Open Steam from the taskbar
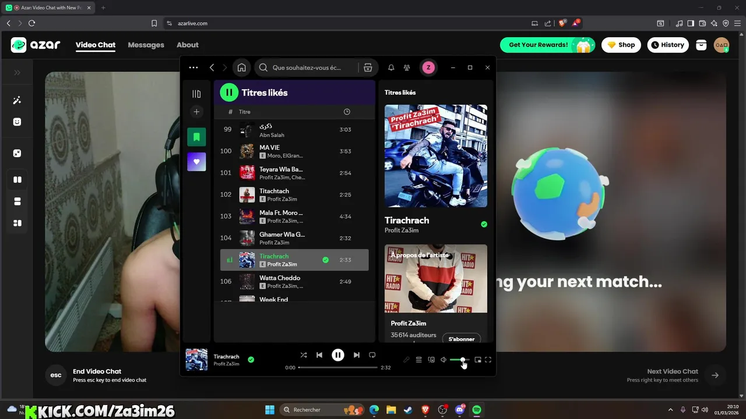Screen dimensions: 746x419 point(408,410)
